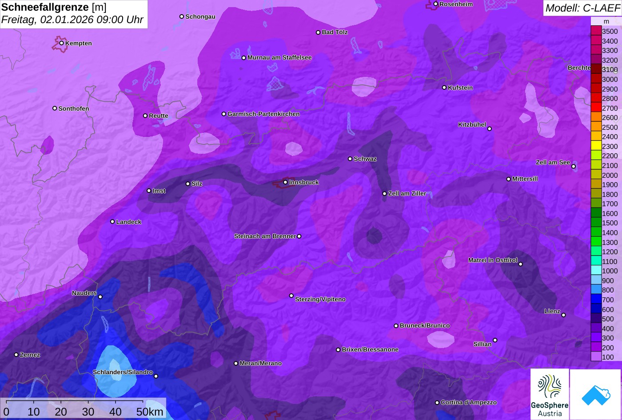Click the Brixen/Bressanone label
This screenshot has width=622, height=420.
pyautogui.click(x=370, y=349)
